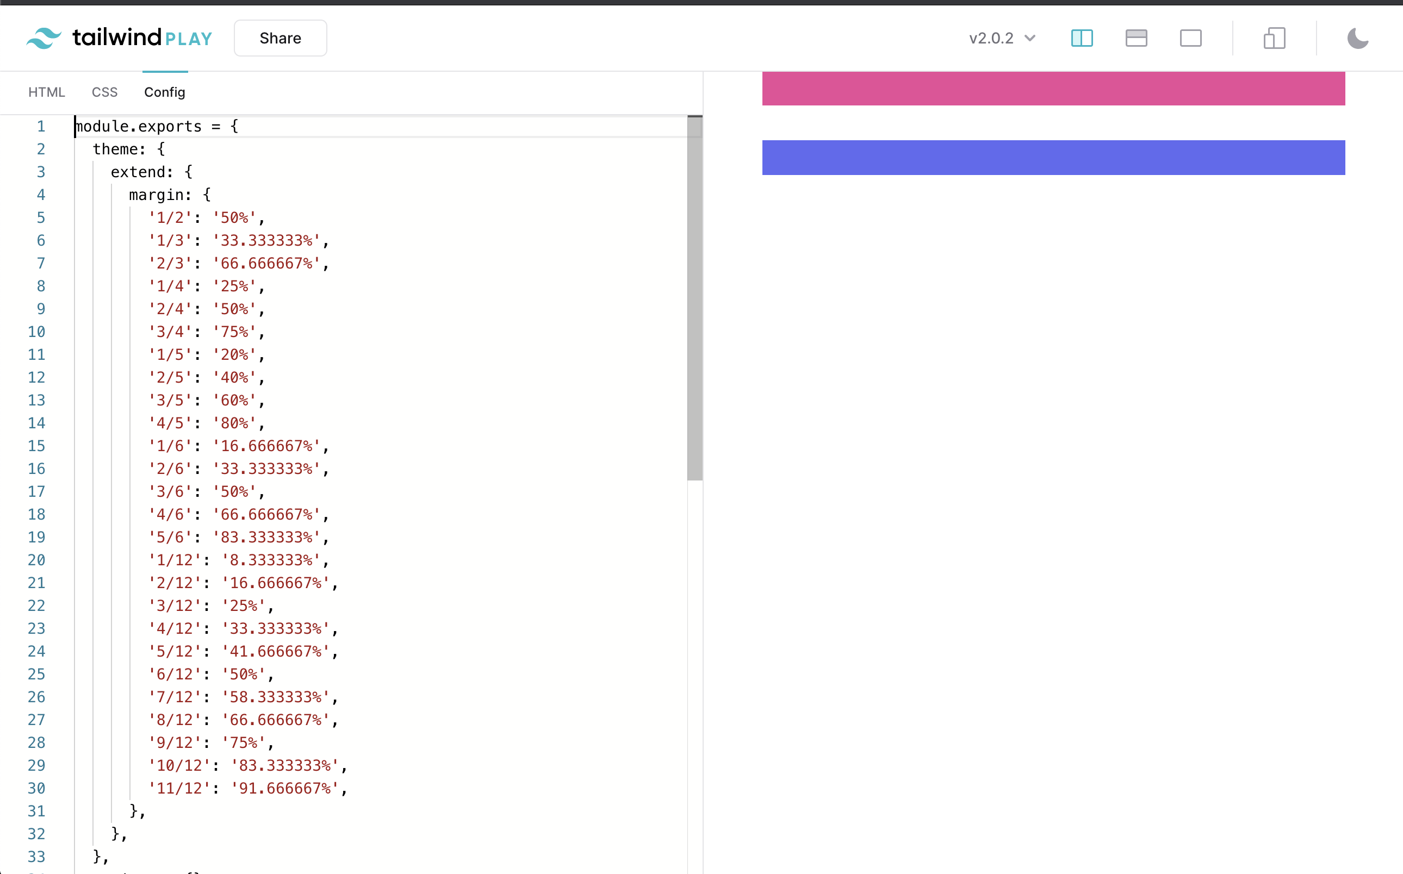Click the '1/6' key on line 15

click(x=170, y=446)
